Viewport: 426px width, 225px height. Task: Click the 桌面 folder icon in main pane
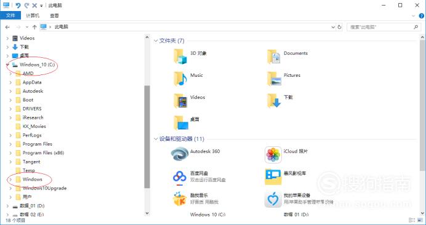point(180,122)
